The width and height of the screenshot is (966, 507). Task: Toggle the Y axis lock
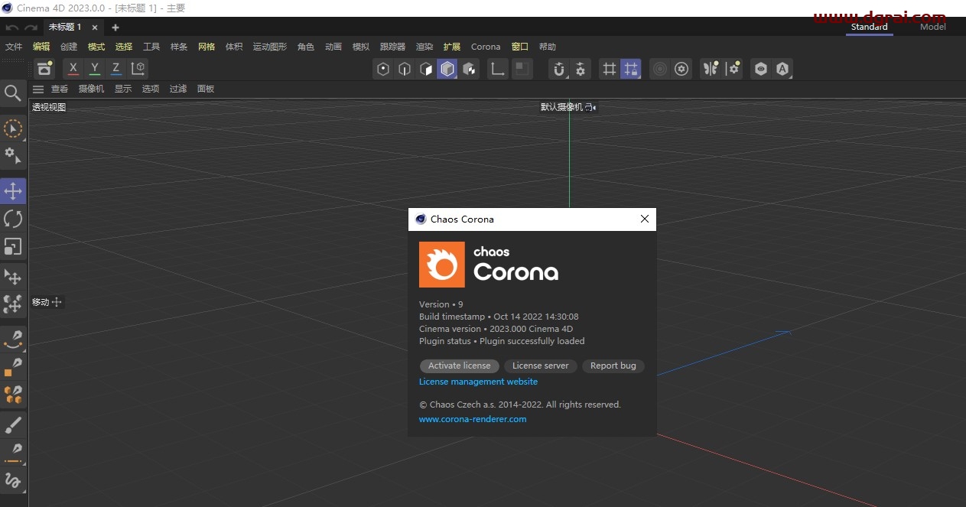93,69
